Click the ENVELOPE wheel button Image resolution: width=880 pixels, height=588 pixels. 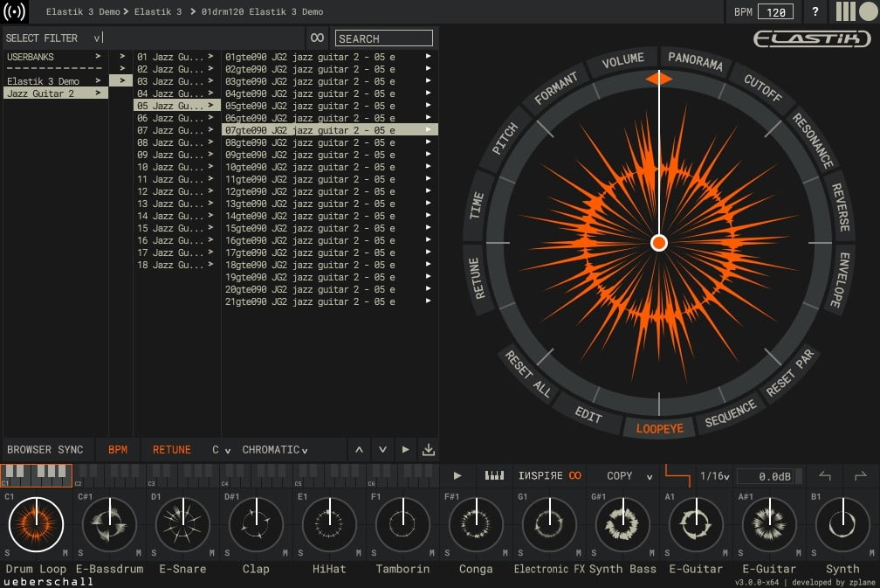840,280
